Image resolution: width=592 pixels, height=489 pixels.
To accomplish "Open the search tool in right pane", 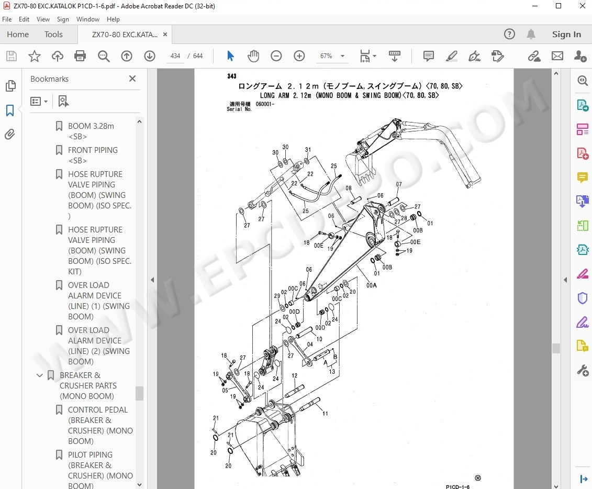I will (583, 81).
